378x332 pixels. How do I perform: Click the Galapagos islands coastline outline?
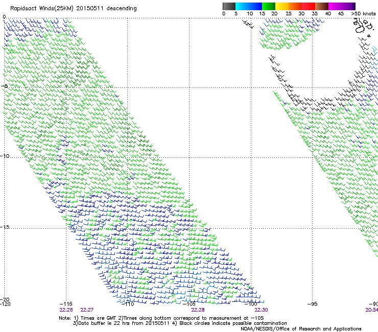click(x=363, y=27)
